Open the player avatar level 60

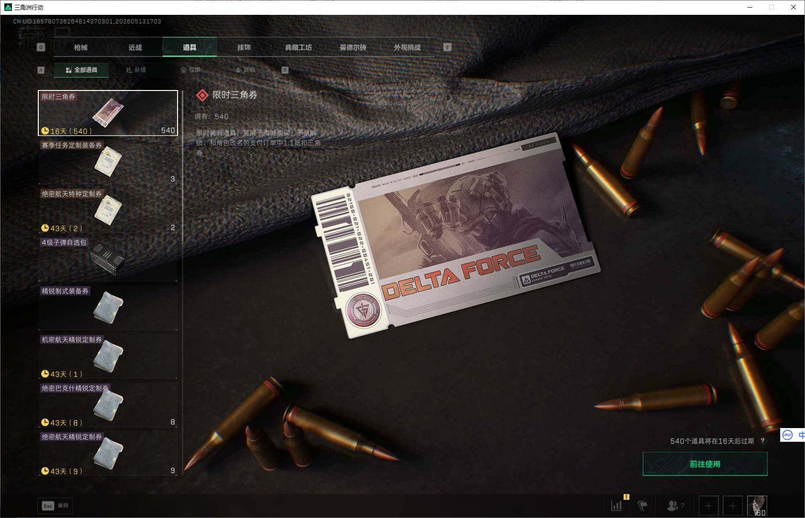757,506
